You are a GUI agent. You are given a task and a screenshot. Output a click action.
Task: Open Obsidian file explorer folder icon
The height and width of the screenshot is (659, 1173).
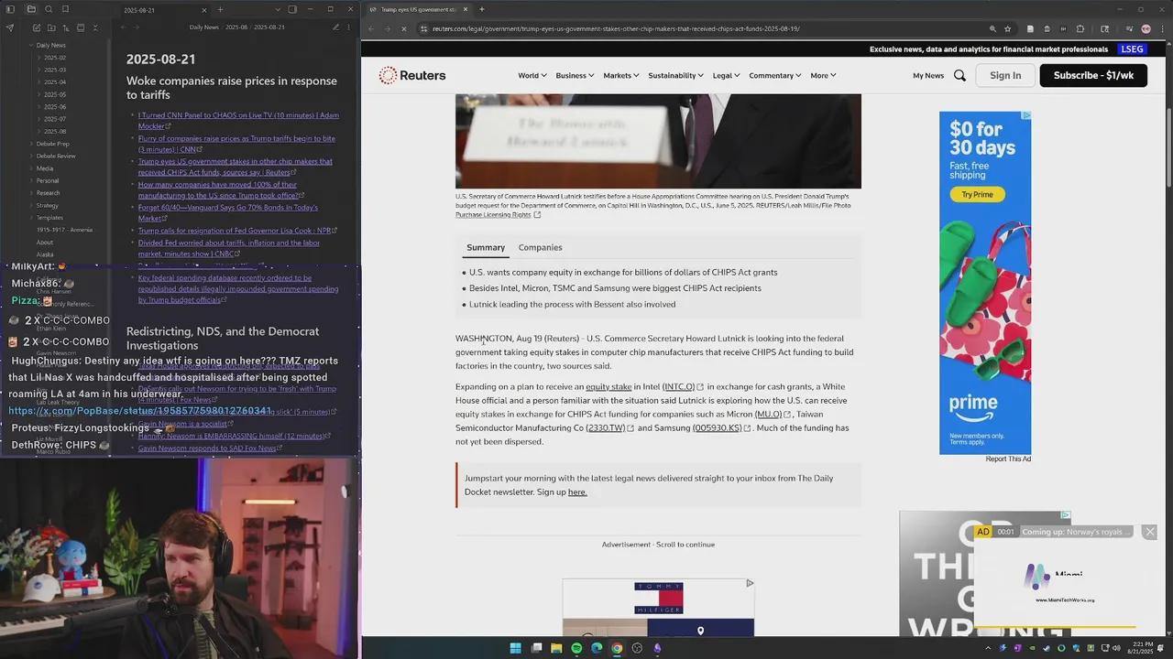[31, 9]
